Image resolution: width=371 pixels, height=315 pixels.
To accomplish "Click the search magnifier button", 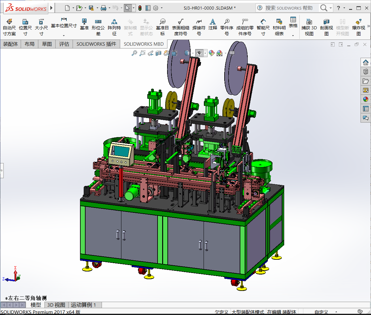I will (x=323, y=8).
